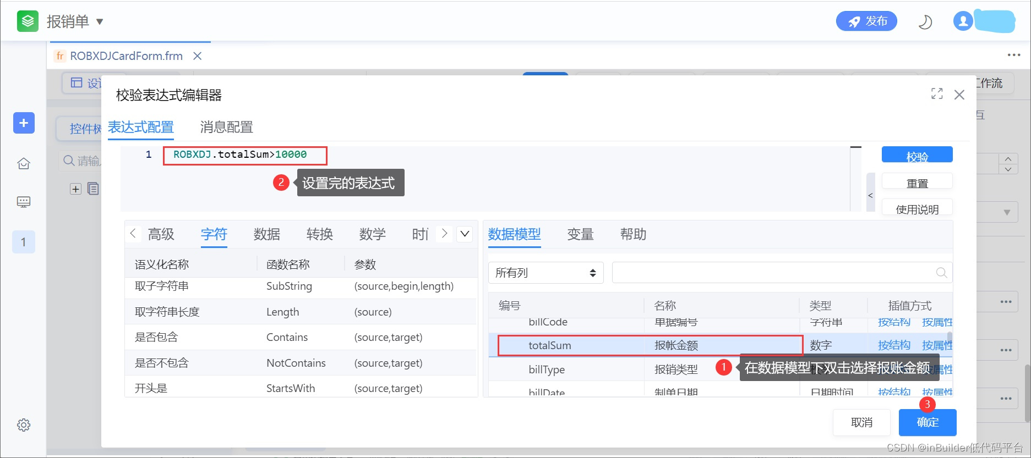
Task: Click 取消 cancel button
Action: (862, 422)
